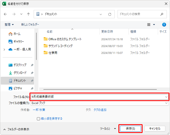Enable 縮小版を保存する checkbox
170x135 pixels.
point(38,119)
